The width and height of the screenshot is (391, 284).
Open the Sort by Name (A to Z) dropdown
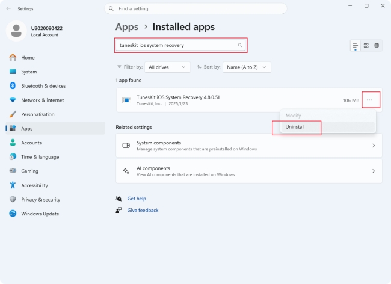pyautogui.click(x=247, y=67)
